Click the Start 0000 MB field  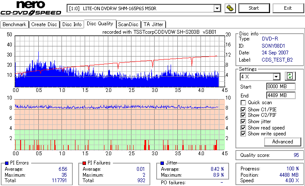[x=281, y=86]
